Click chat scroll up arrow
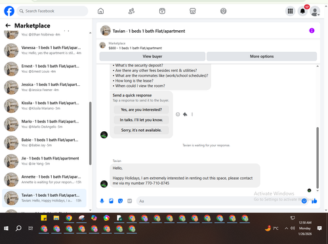The image size is (328, 244). [318, 66]
